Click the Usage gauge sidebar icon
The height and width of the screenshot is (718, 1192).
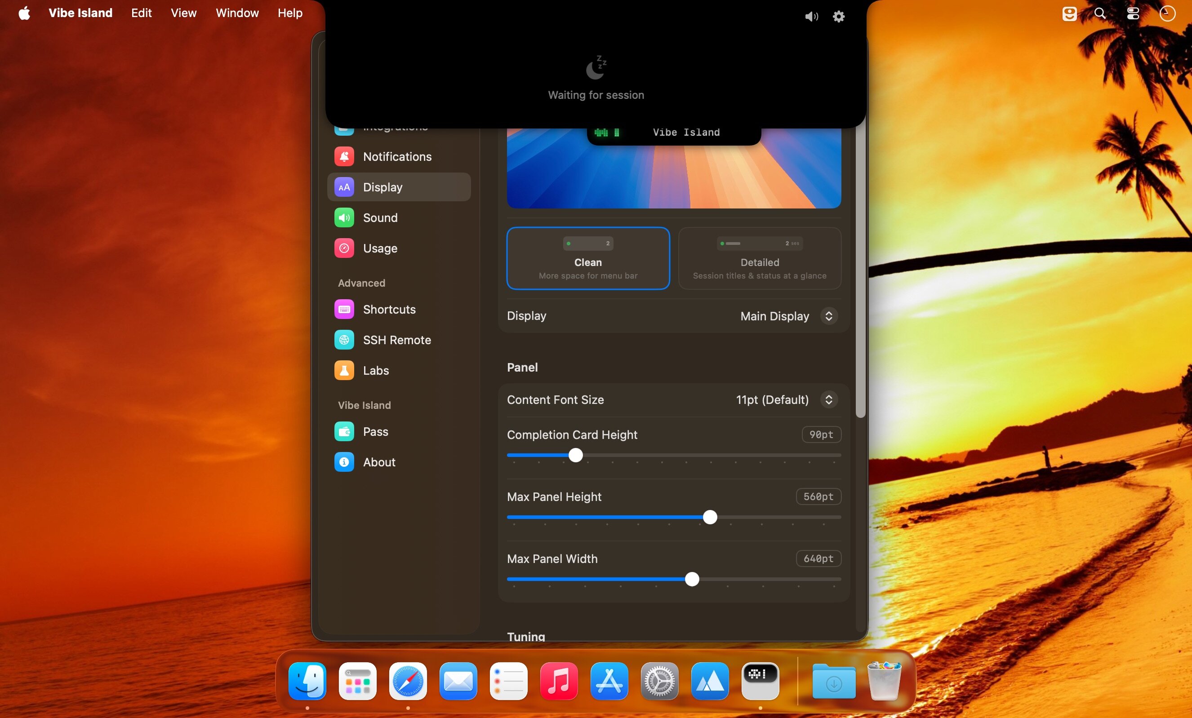344,248
